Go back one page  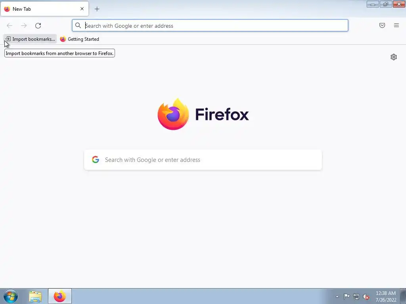[10, 26]
